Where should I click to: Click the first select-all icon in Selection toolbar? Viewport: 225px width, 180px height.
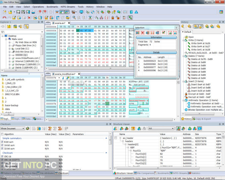pos(138,33)
